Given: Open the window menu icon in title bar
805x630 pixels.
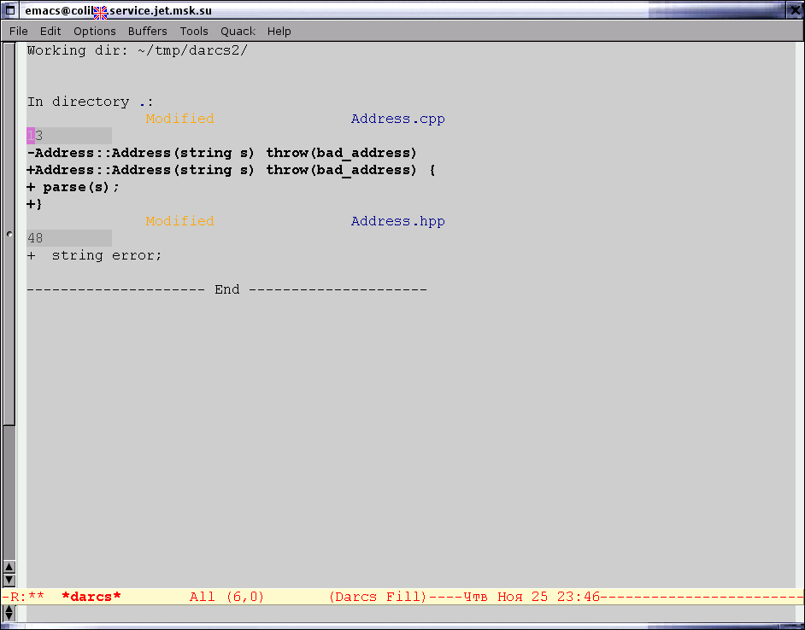Looking at the screenshot, I should click(x=10, y=11).
